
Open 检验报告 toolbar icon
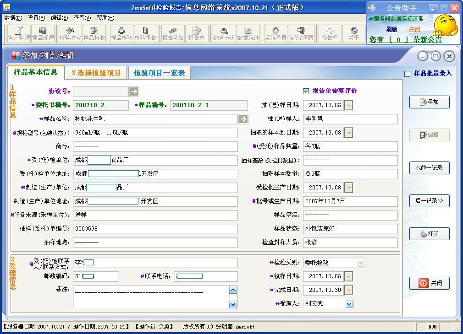click(145, 33)
